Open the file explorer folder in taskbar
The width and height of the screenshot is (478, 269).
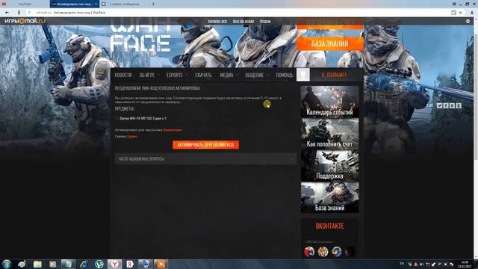(x=37, y=264)
